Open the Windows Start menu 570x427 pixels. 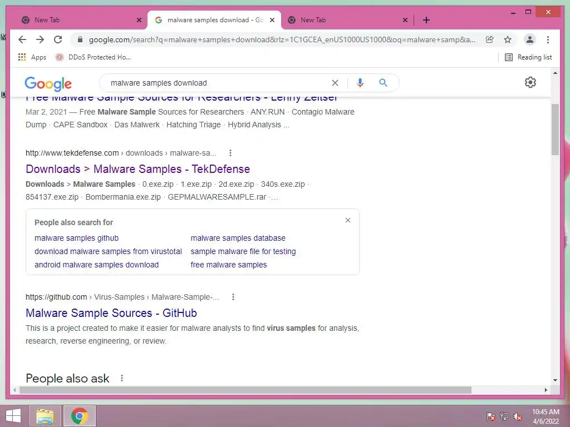click(x=13, y=416)
